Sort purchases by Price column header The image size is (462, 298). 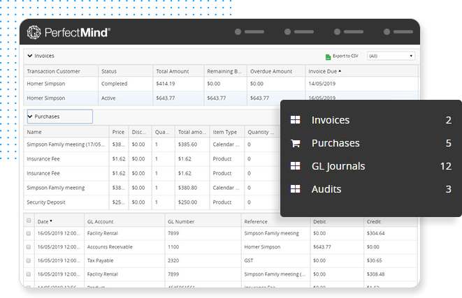(x=118, y=132)
